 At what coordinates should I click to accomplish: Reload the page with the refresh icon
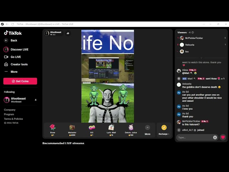[13, 24]
